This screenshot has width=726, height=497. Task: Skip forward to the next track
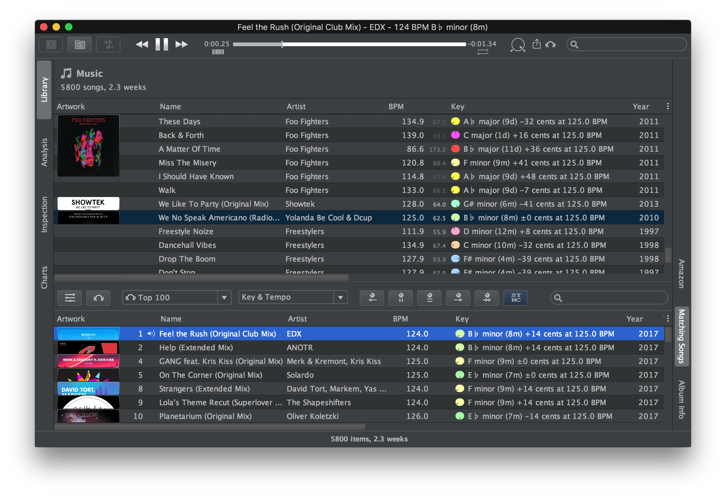coord(181,44)
